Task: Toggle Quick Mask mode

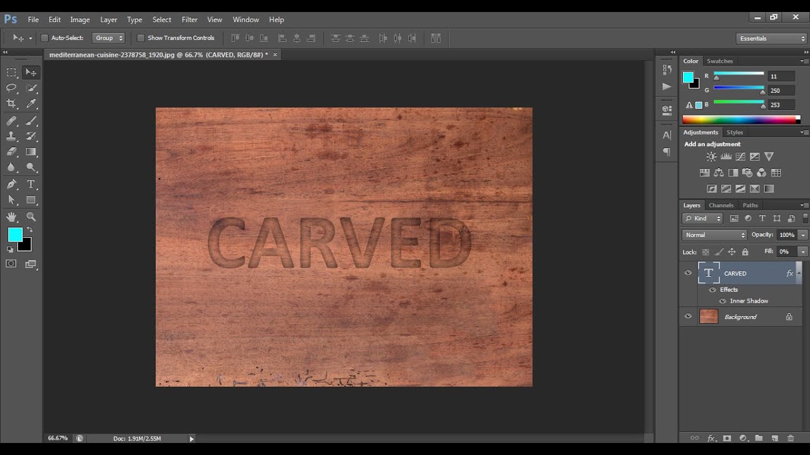Action: [11, 264]
